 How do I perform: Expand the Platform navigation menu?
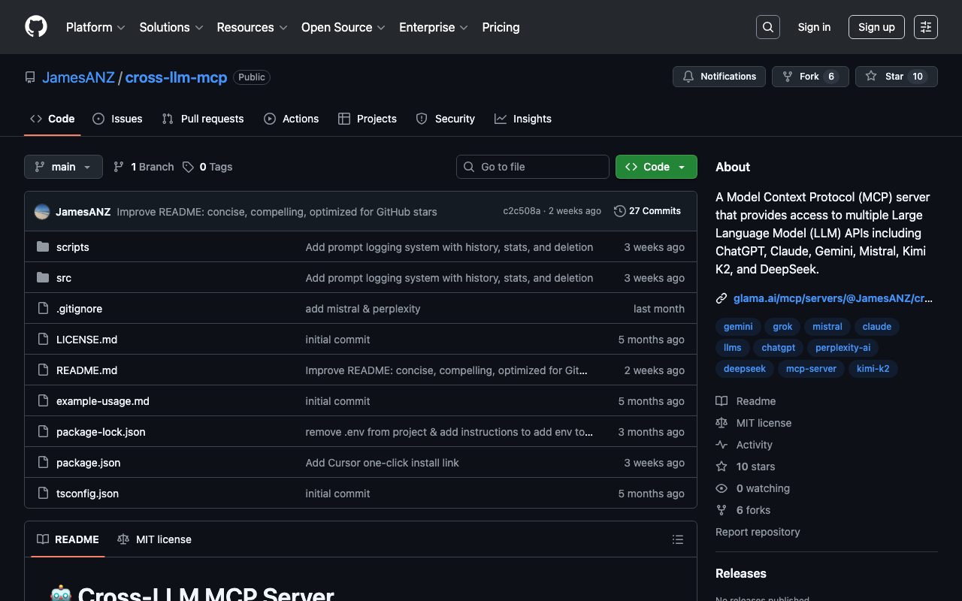pos(95,27)
